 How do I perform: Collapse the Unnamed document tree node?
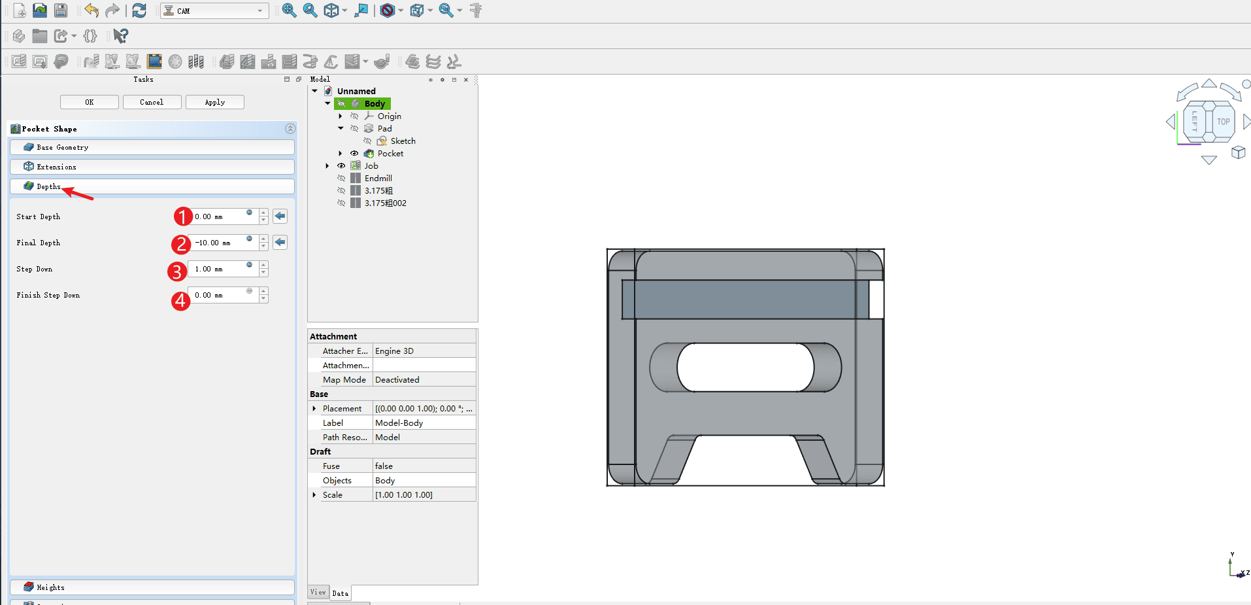coord(315,91)
